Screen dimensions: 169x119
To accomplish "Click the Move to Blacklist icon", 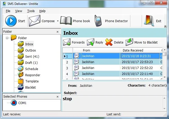I will [129, 42].
